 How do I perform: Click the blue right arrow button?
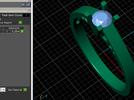tap(28, 5)
